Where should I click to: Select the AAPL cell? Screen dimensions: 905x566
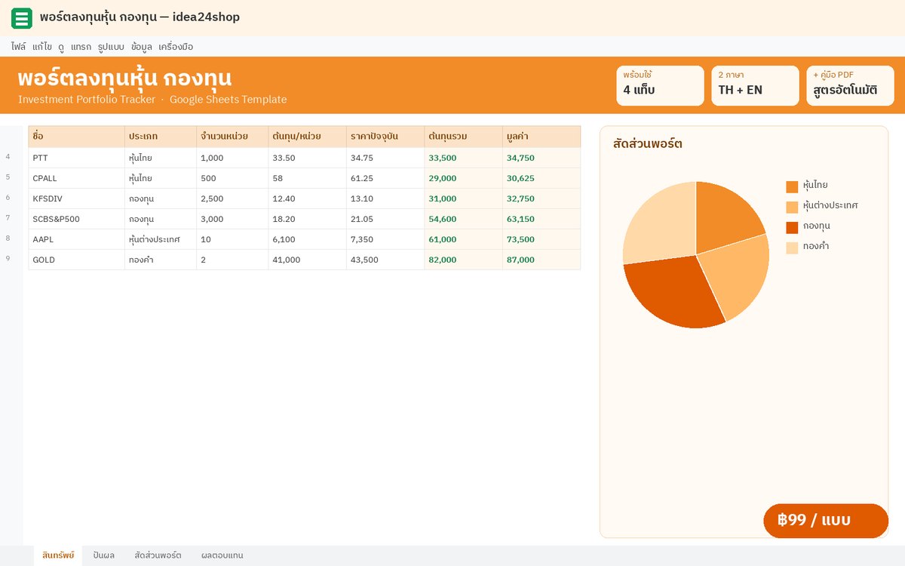point(76,239)
